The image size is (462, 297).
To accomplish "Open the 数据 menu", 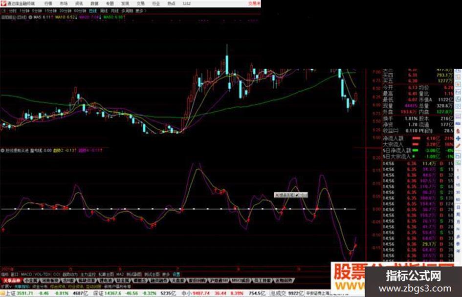I will pyautogui.click(x=94, y=4).
